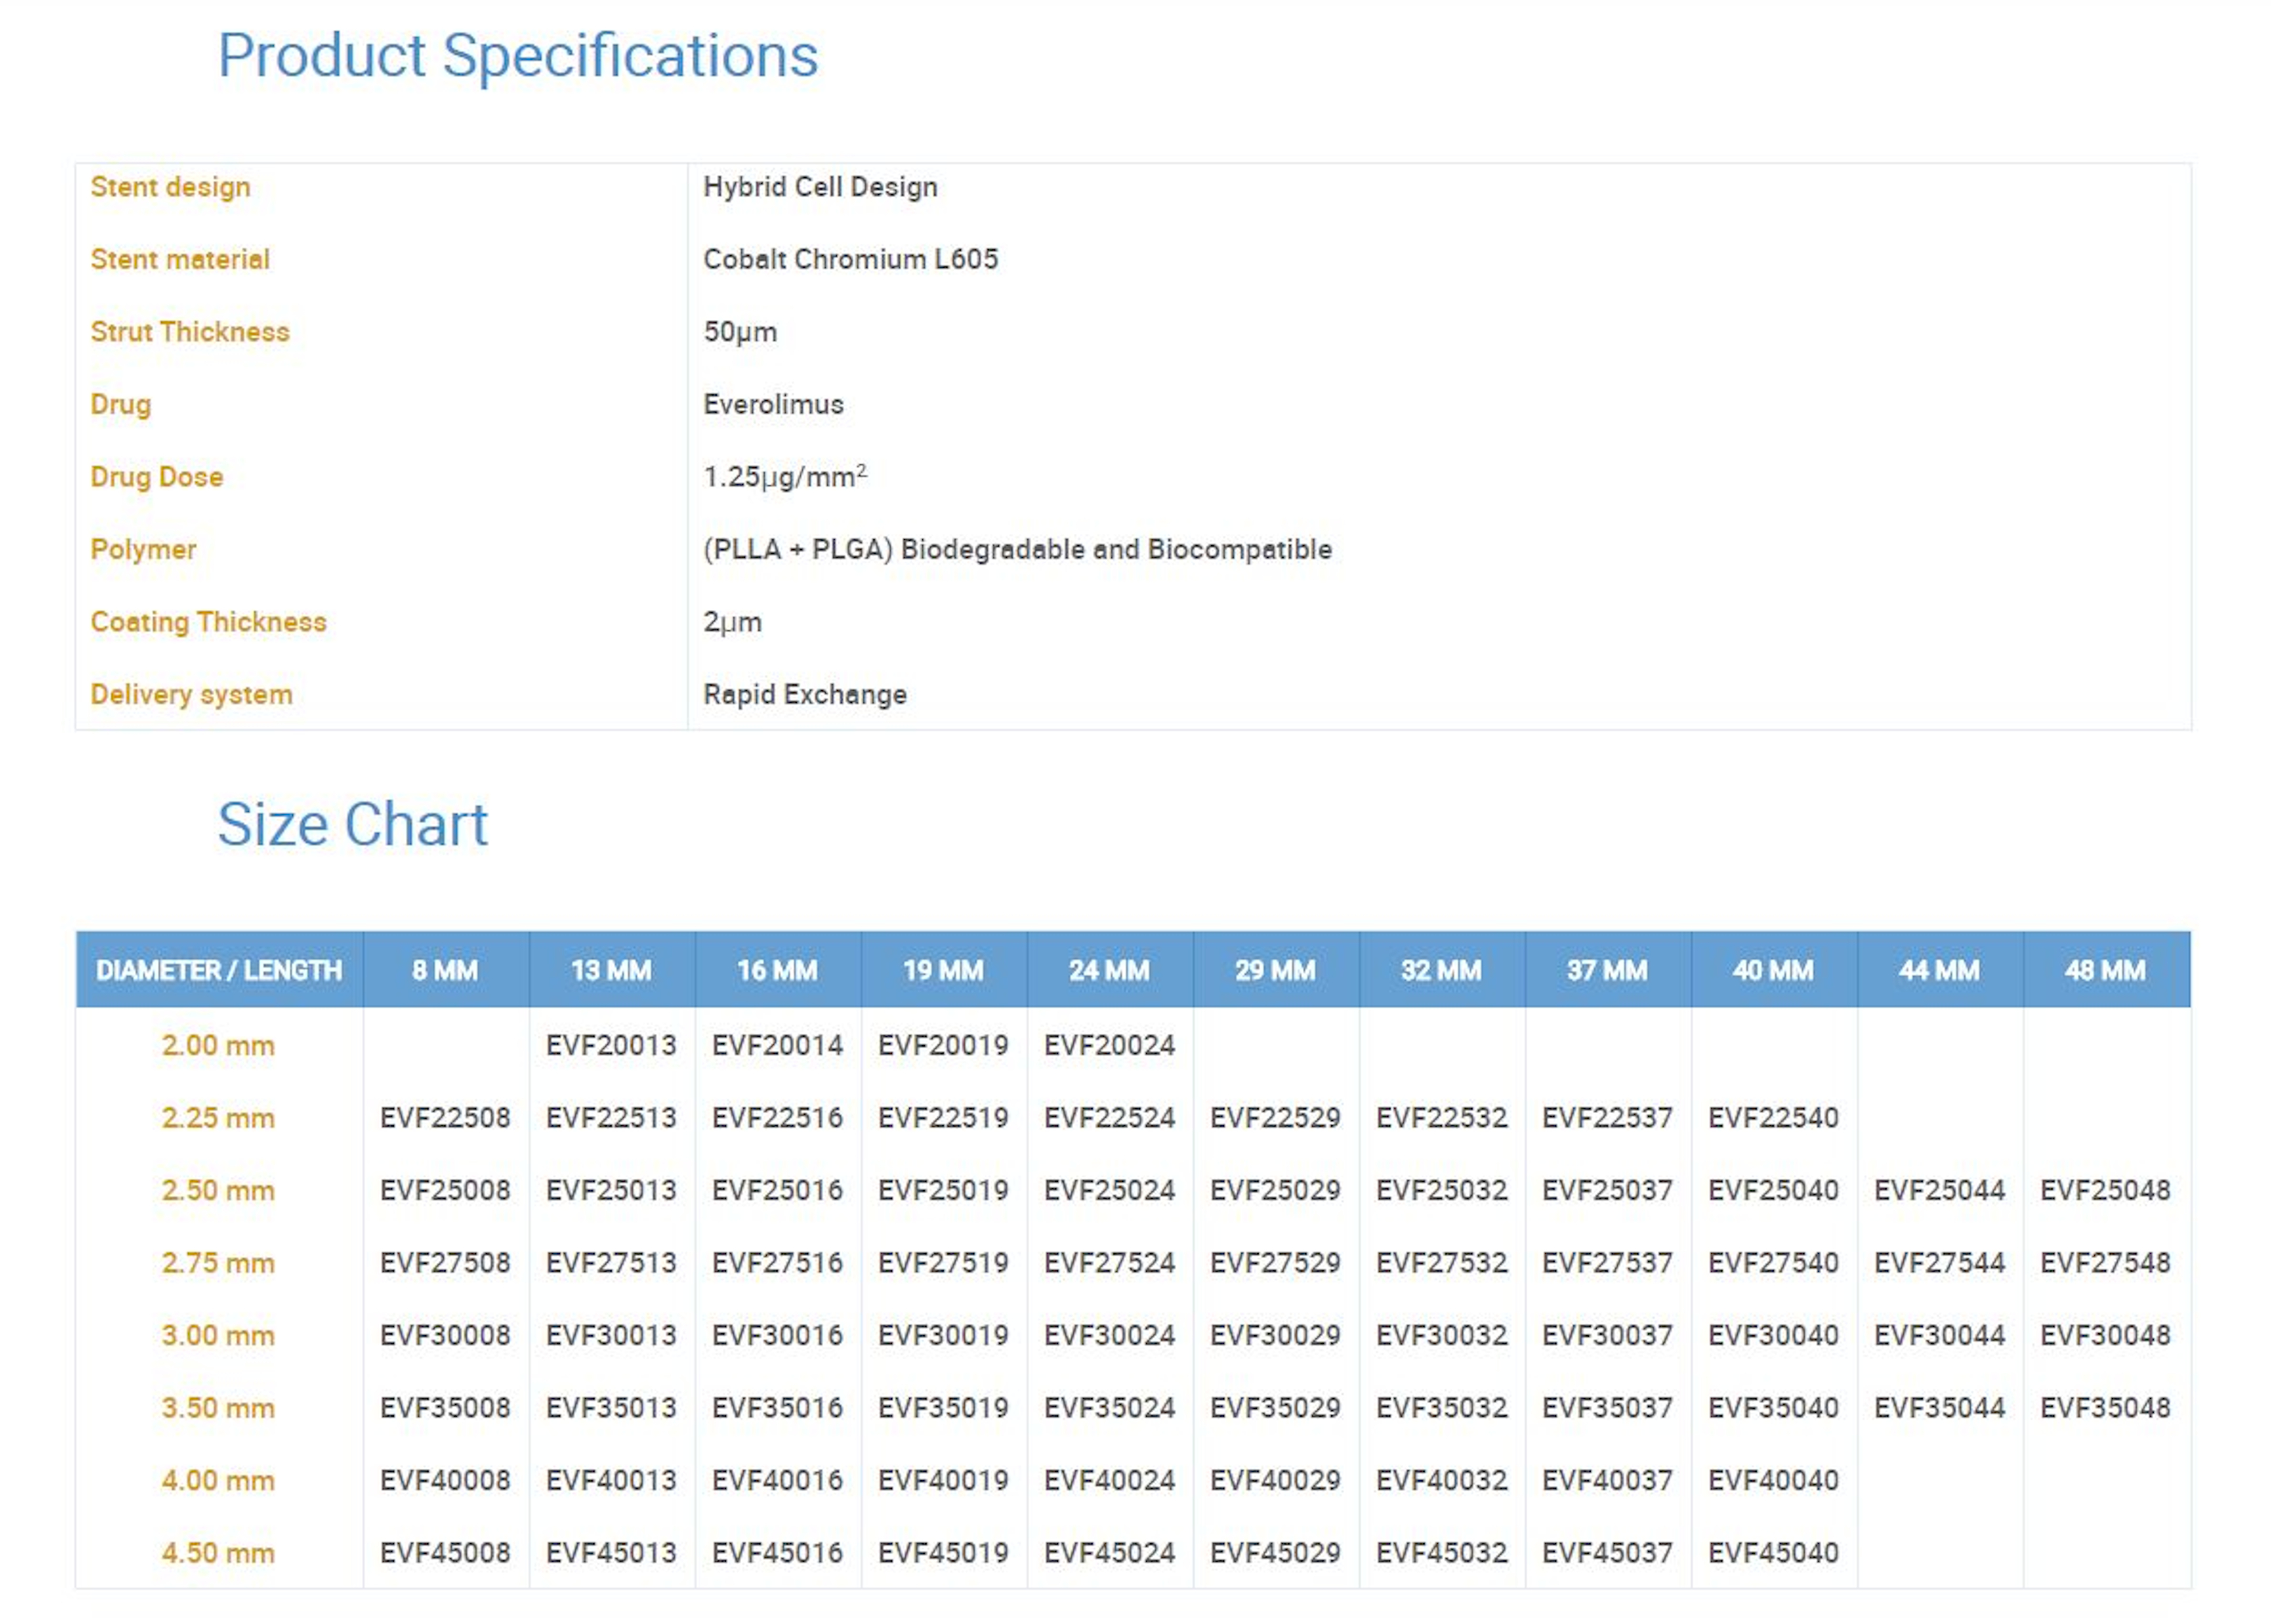
Task: Click product code EVF25048
Action: (x=2105, y=1190)
